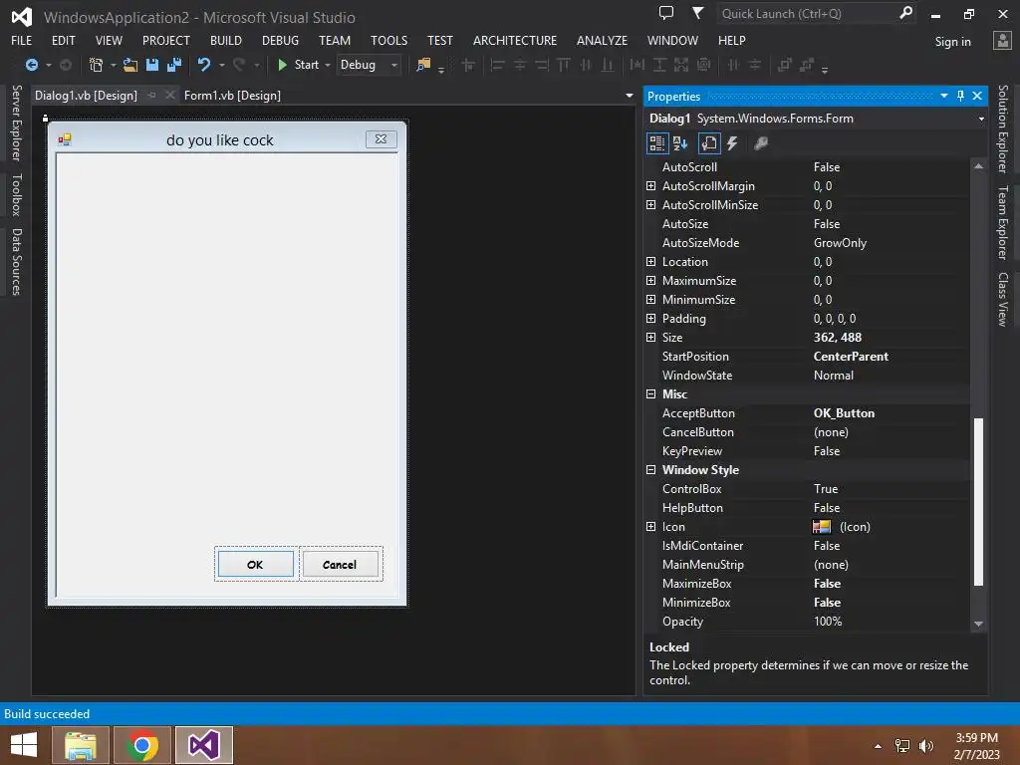The width and height of the screenshot is (1020, 765).
Task: Open the PROJECT menu
Action: pos(166,40)
